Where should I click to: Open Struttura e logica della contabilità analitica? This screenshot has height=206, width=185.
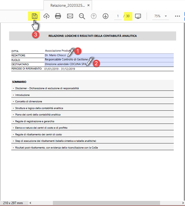(x=39, y=108)
